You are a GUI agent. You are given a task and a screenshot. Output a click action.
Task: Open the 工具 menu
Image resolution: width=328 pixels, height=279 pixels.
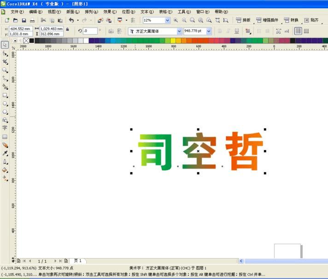point(184,12)
